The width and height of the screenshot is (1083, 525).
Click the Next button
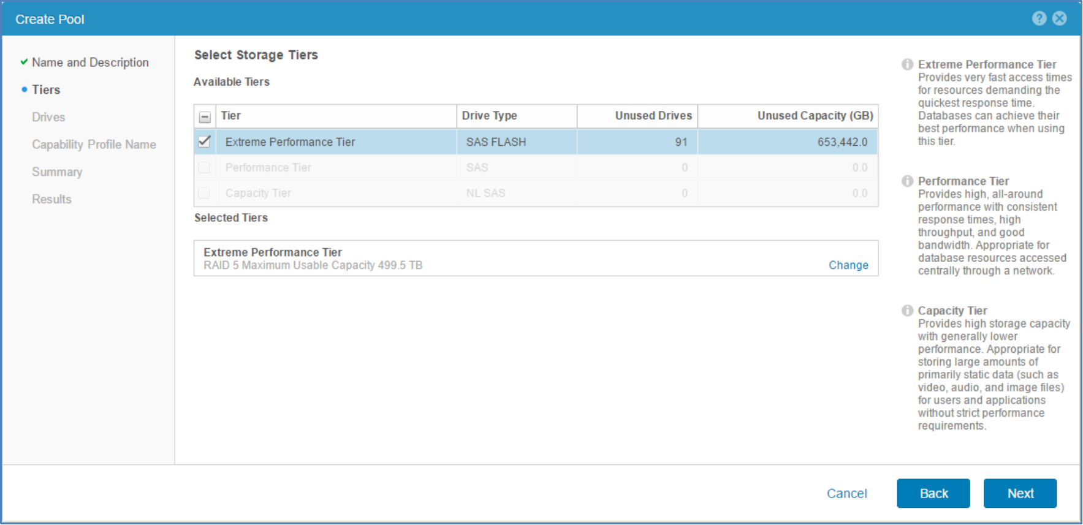tap(1020, 493)
